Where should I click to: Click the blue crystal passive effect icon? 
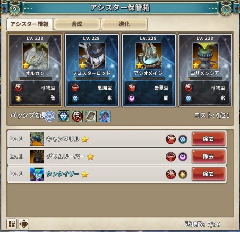tap(105, 117)
